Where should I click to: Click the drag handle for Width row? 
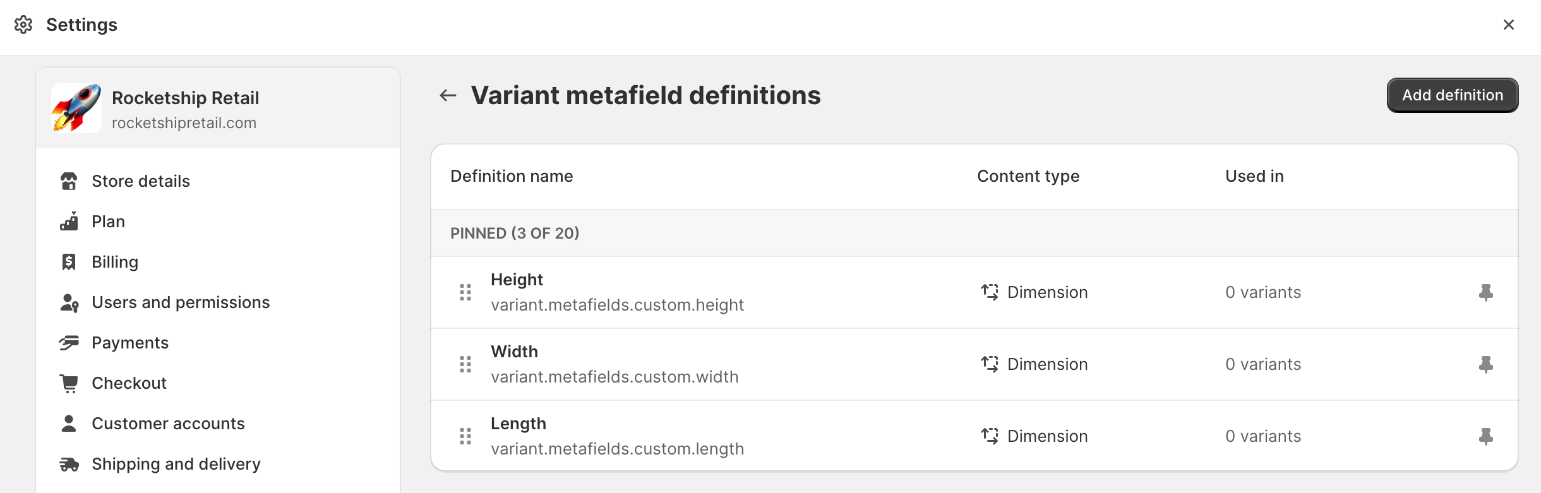465,364
